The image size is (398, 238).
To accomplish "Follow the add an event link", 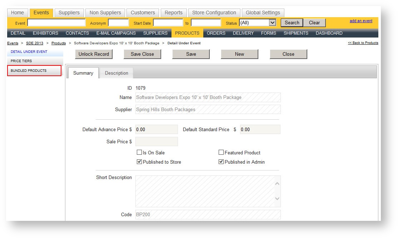I will 361,21.
